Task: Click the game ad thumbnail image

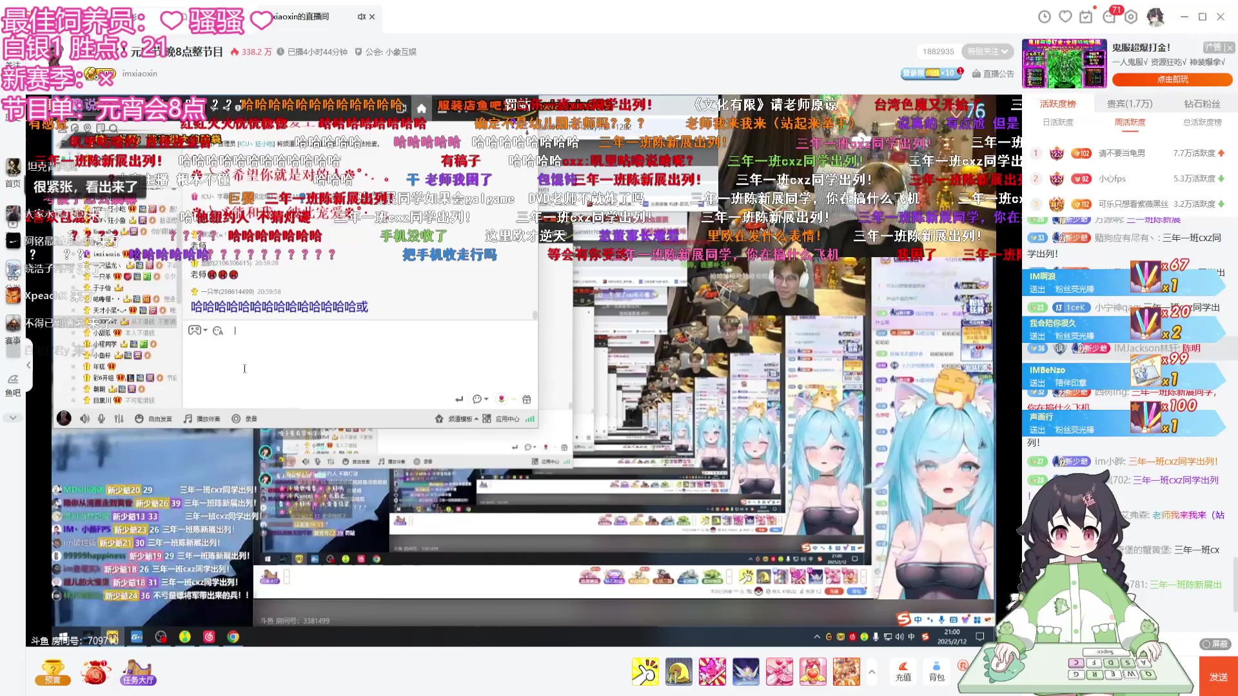Action: tap(1064, 64)
